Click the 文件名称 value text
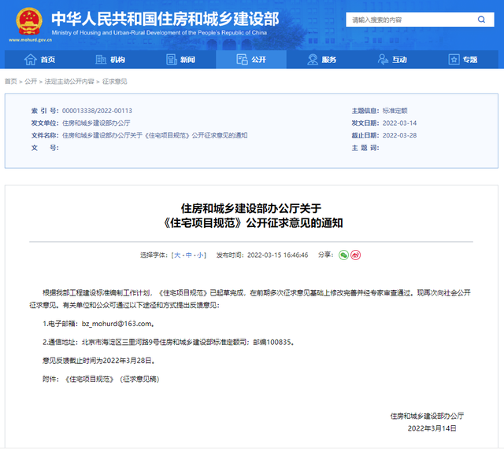 (154, 136)
